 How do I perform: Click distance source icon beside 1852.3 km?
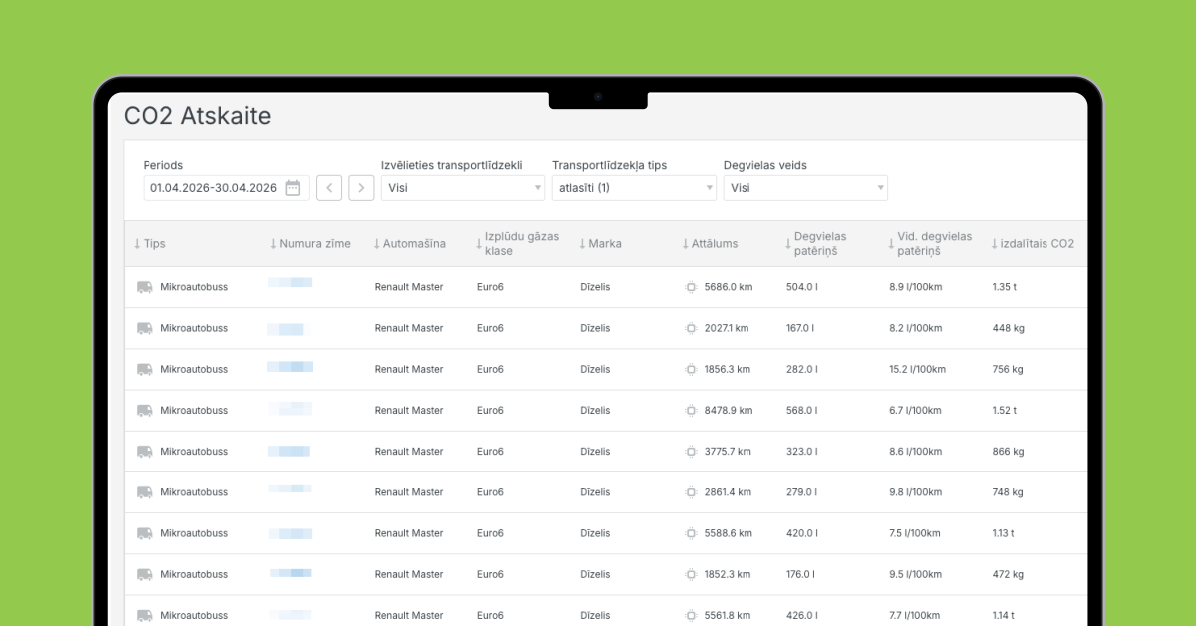pyautogui.click(x=691, y=574)
